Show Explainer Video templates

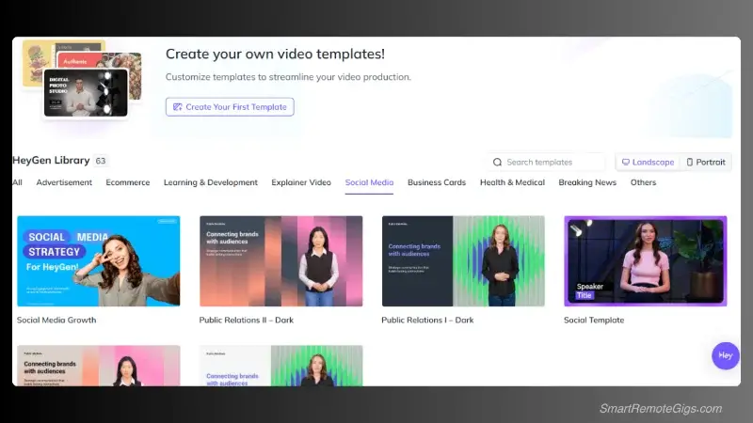301,182
